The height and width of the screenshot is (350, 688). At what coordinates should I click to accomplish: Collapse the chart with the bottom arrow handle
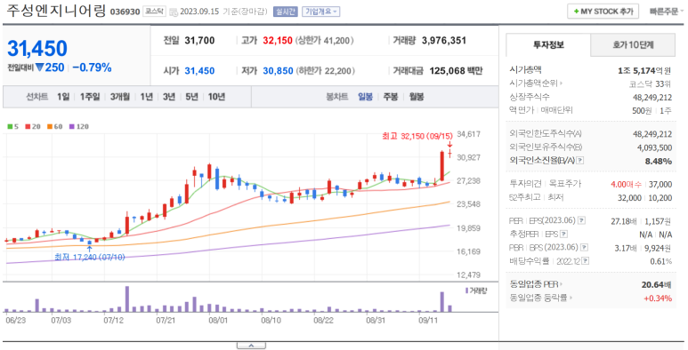tap(251, 346)
